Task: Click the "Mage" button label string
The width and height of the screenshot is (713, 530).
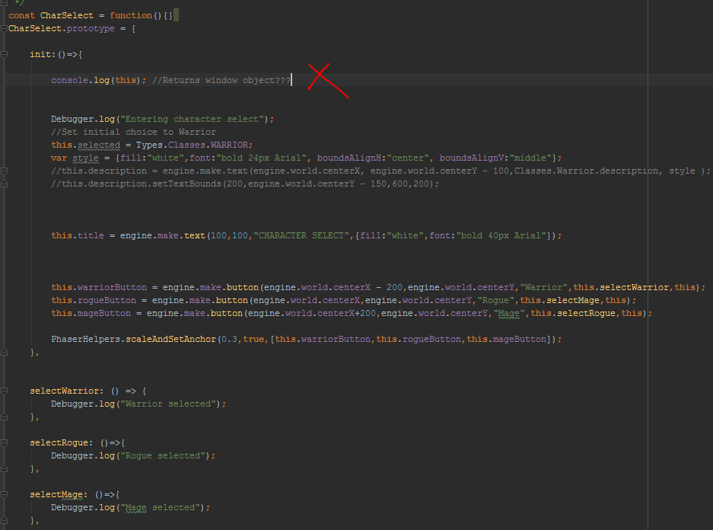Action: coord(509,314)
